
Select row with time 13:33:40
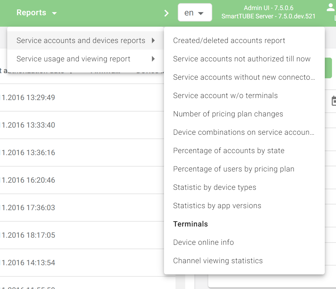pos(82,125)
